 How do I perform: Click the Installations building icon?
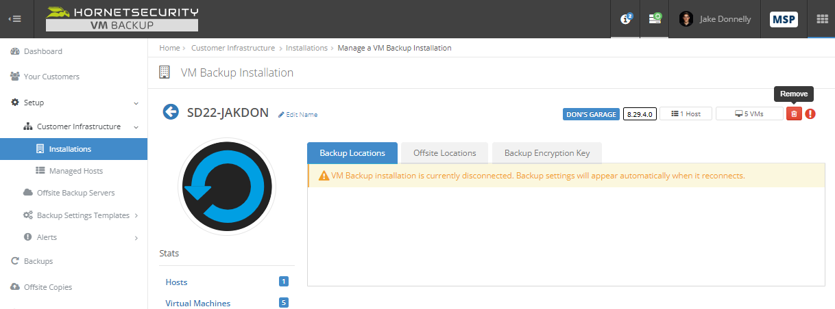click(40, 149)
